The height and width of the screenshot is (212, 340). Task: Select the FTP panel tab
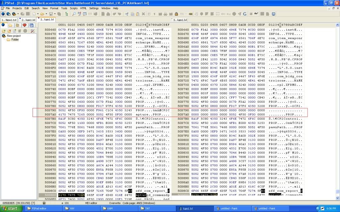click(x=17, y=25)
